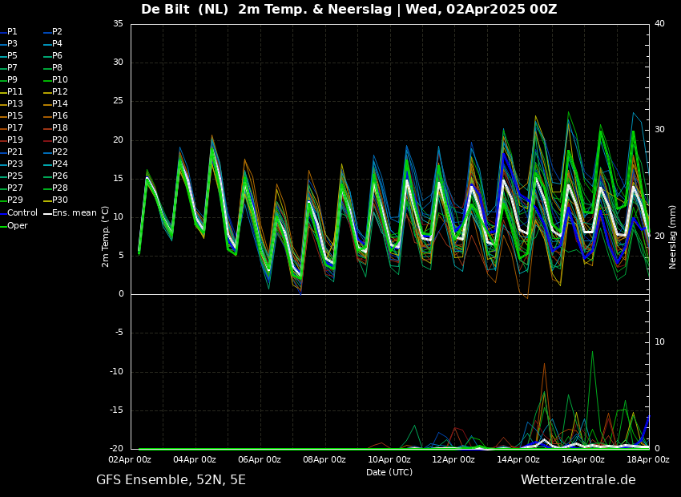The height and width of the screenshot is (497, 681).
Task: Click the P26 legend entry
Action: tap(56, 176)
